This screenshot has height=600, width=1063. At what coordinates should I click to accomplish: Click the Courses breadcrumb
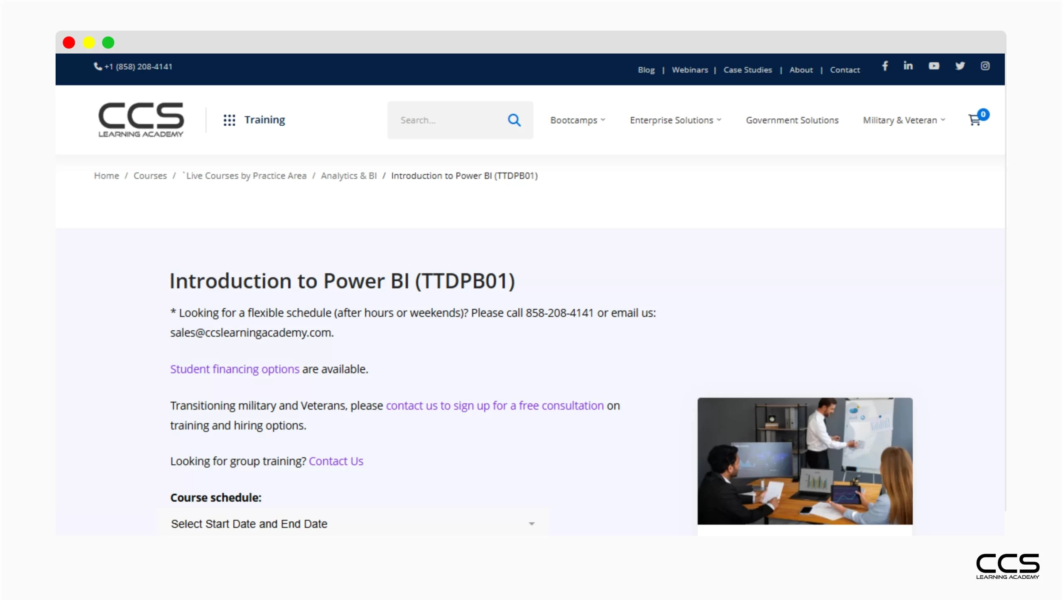150,176
